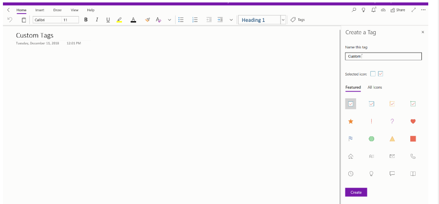Open the Heading 1 styles dropdown

[x=283, y=20]
